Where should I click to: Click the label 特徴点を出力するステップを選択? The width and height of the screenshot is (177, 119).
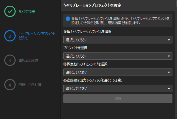[85, 64]
